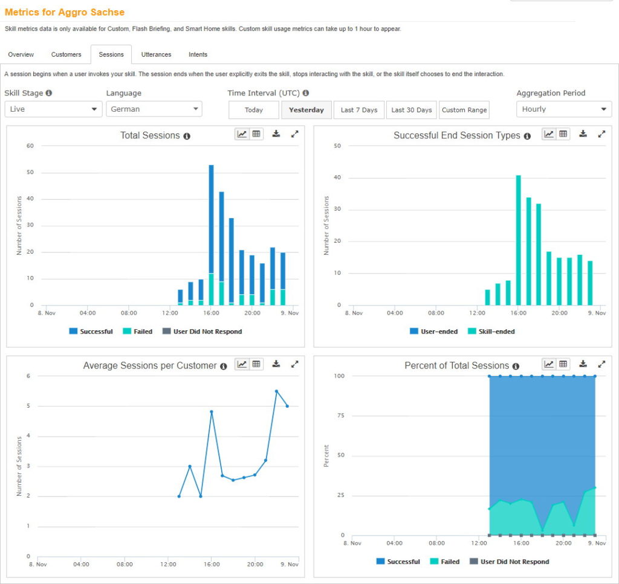Screen dimensions: 619x584
Task: Choose Custom Range time interval
Action: [464, 110]
